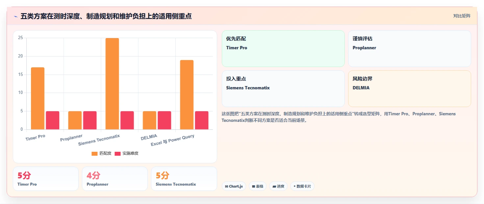Select the 表格 tag chip
This screenshot has width=484, height=204.
pos(258,186)
